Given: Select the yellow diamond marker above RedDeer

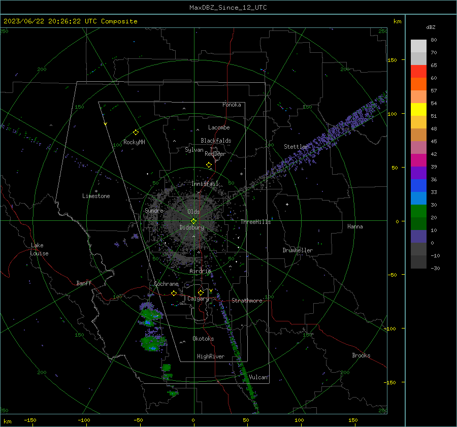Looking at the screenshot, I should tap(209, 165).
